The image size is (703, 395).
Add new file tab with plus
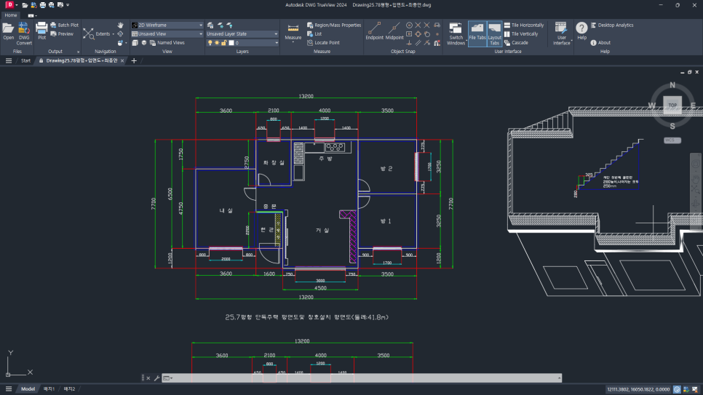[x=134, y=60]
